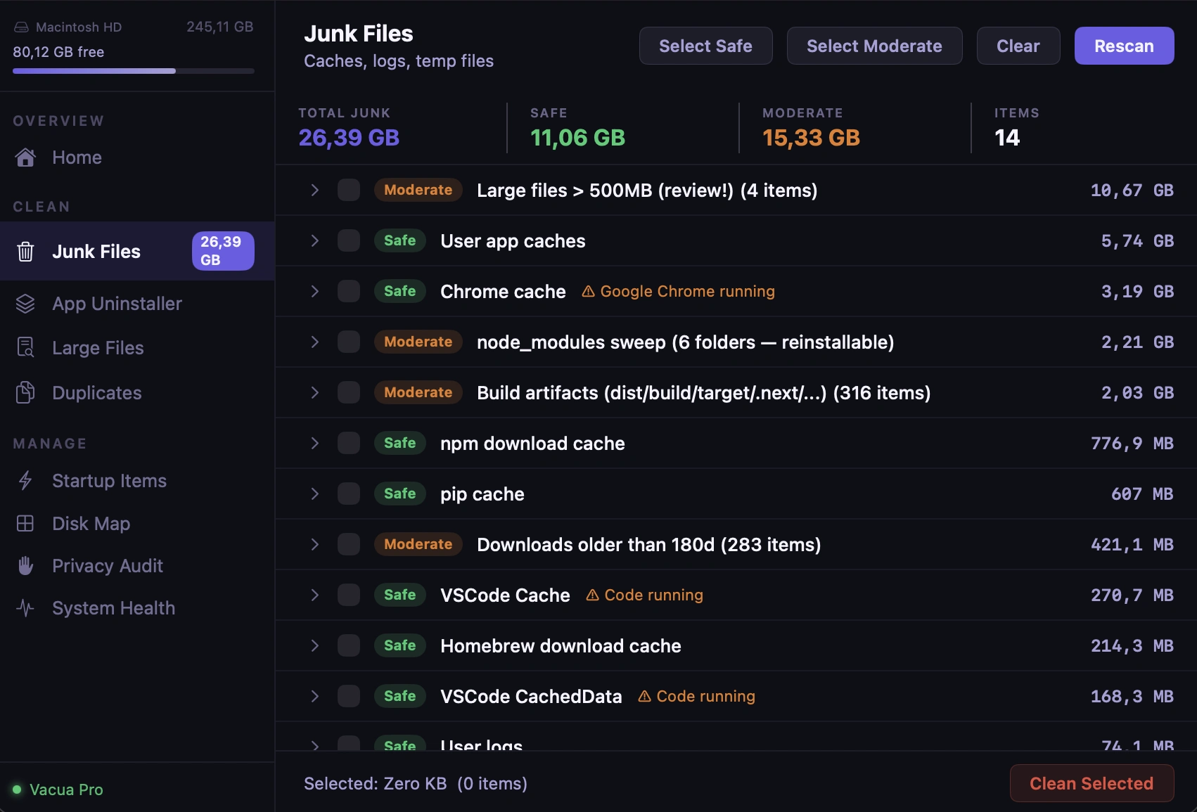
Task: Click warning icon on VSCode CachedData row
Action: coord(644,697)
